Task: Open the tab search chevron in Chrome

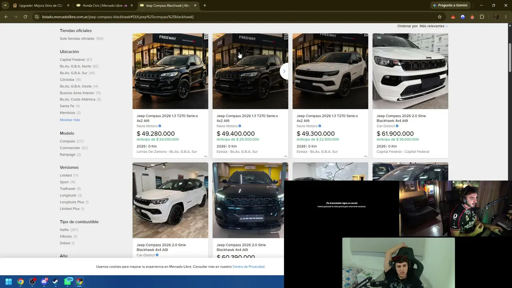Action: [x=6, y=6]
